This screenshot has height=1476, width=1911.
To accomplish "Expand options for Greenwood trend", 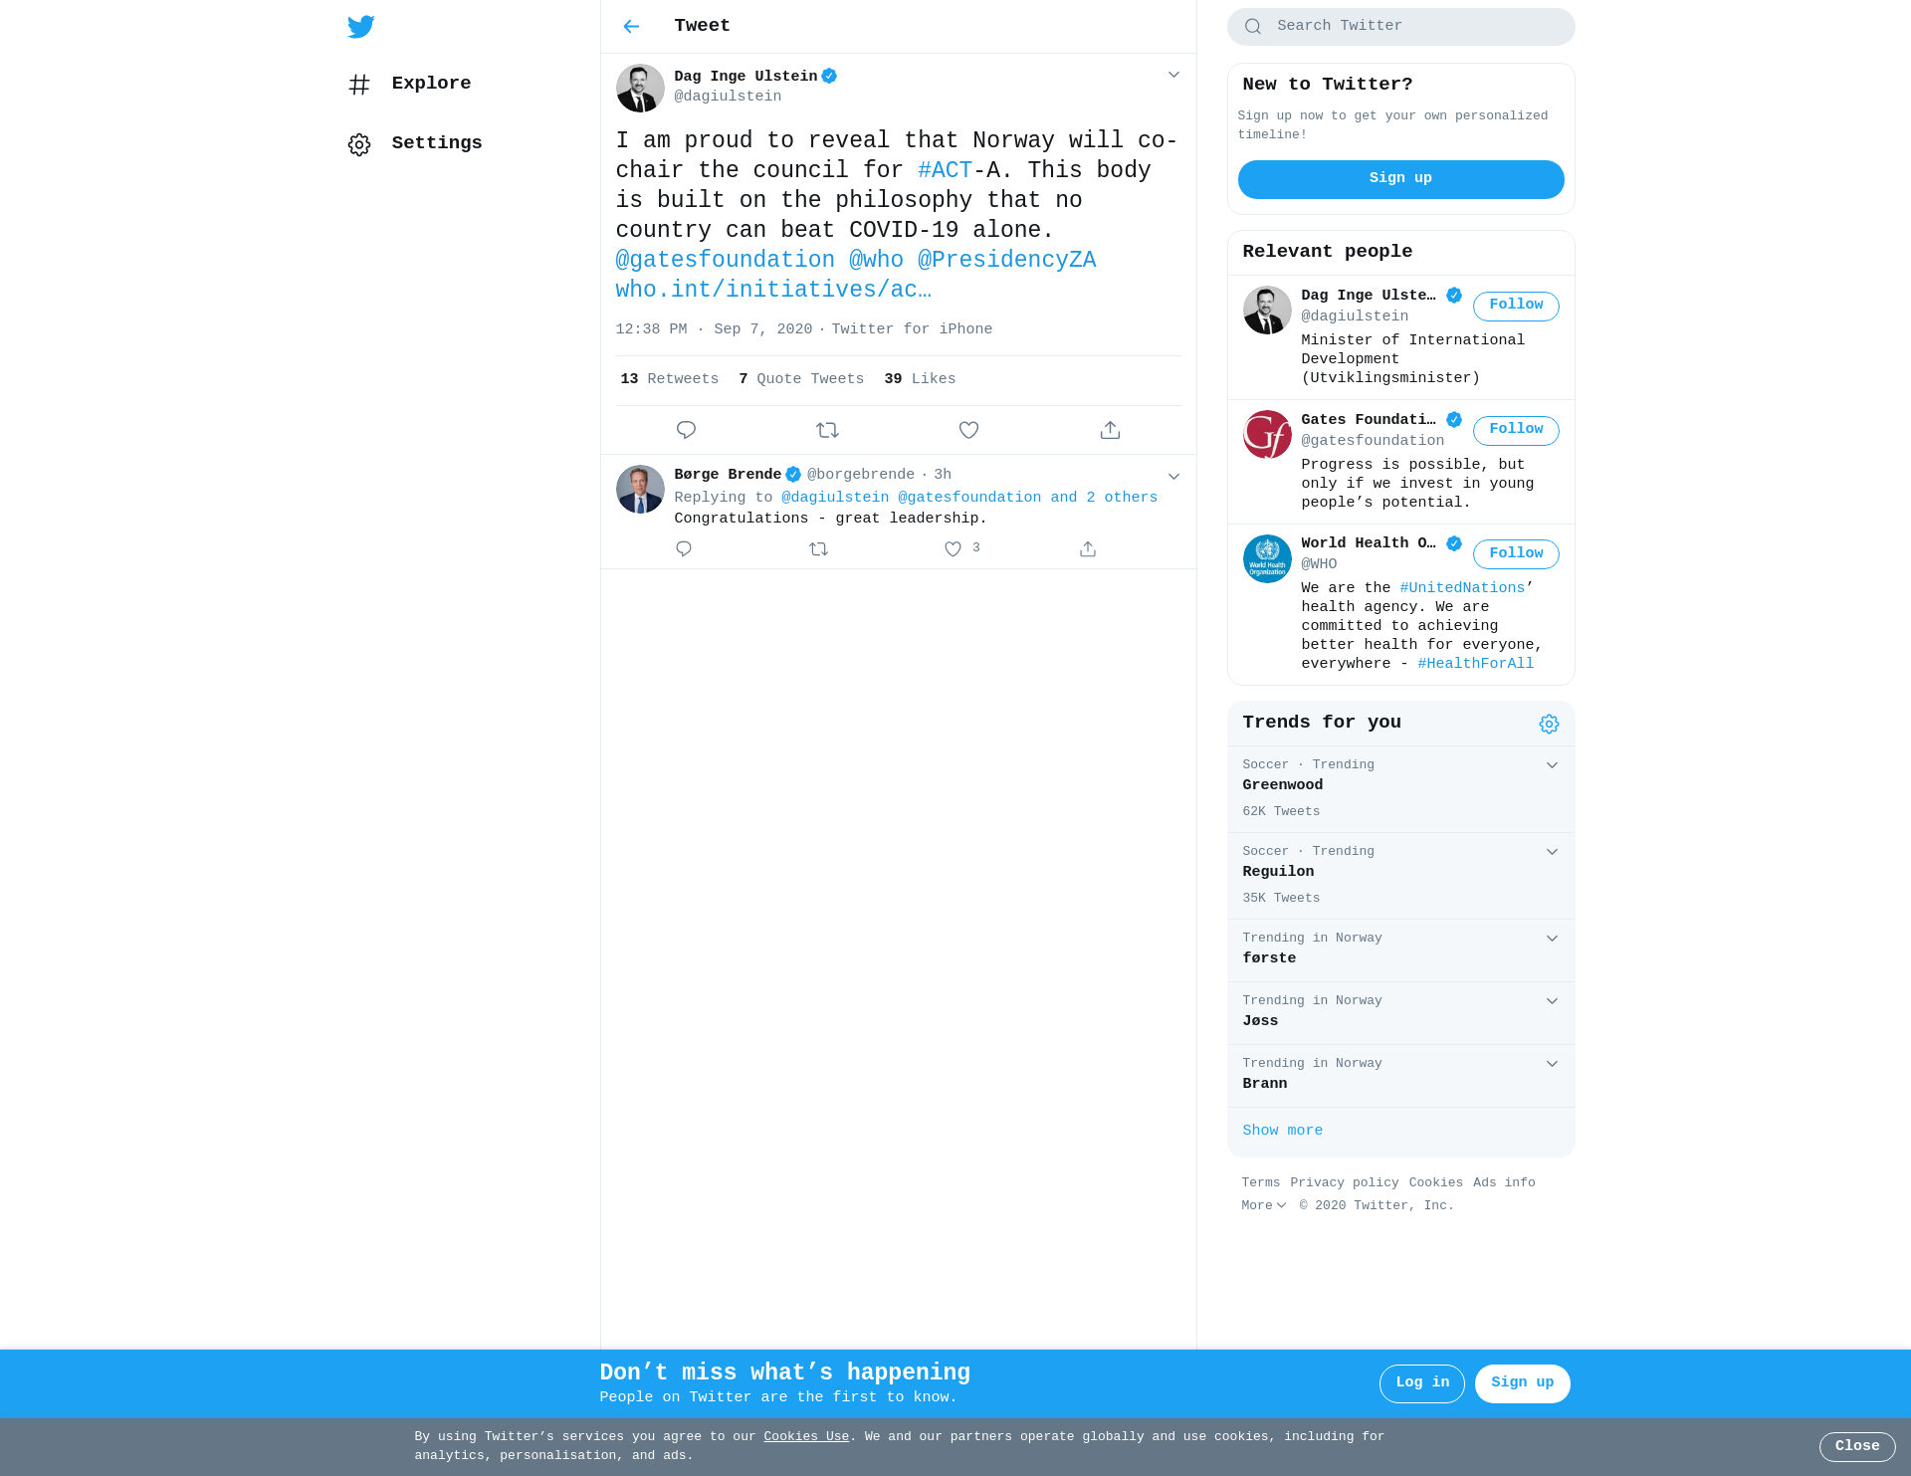I will pos(1552,765).
